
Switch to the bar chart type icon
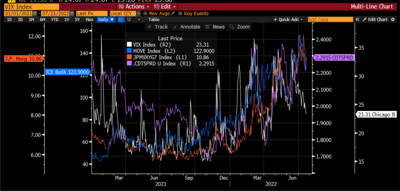pos(129,20)
